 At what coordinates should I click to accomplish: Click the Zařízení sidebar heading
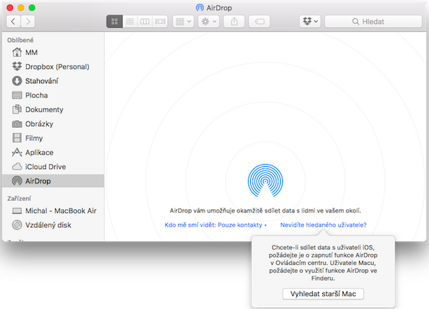pos(19,198)
